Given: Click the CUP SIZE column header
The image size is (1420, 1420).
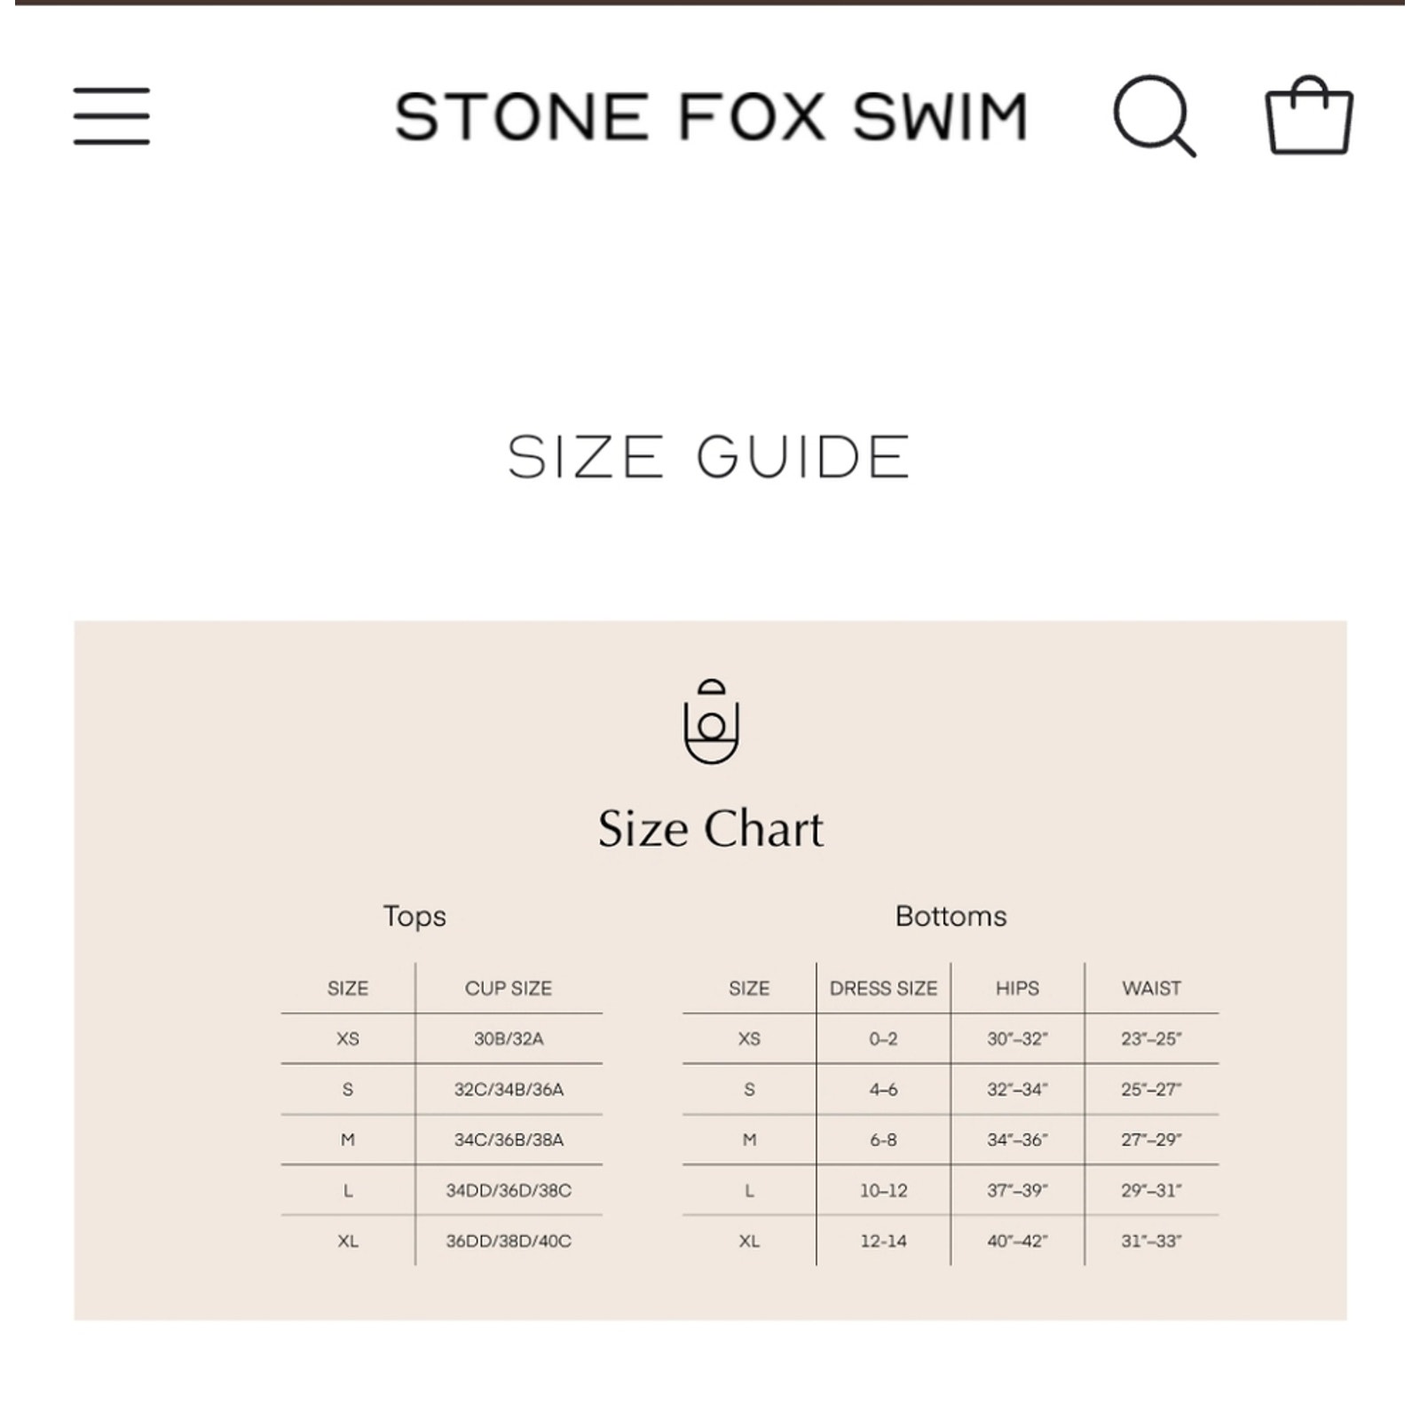Looking at the screenshot, I should (509, 988).
